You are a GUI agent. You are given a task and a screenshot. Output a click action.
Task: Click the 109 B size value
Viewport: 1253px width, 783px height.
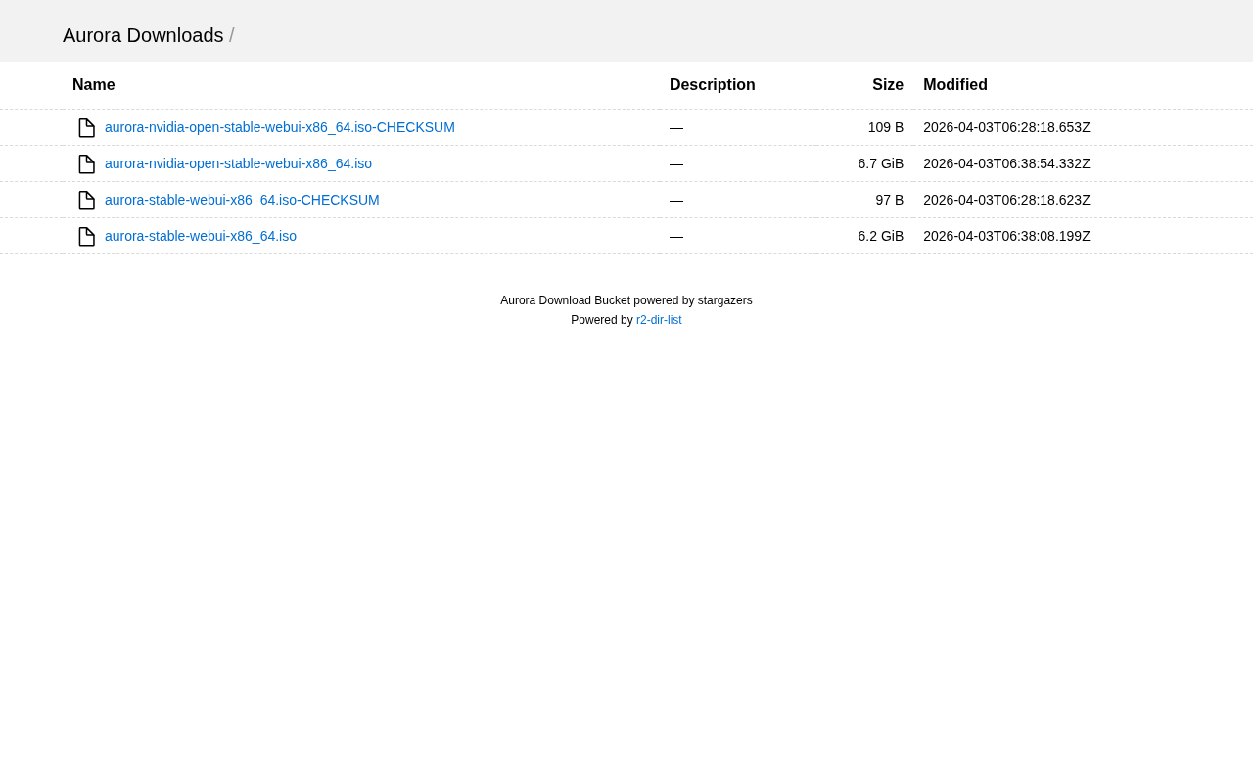(885, 127)
